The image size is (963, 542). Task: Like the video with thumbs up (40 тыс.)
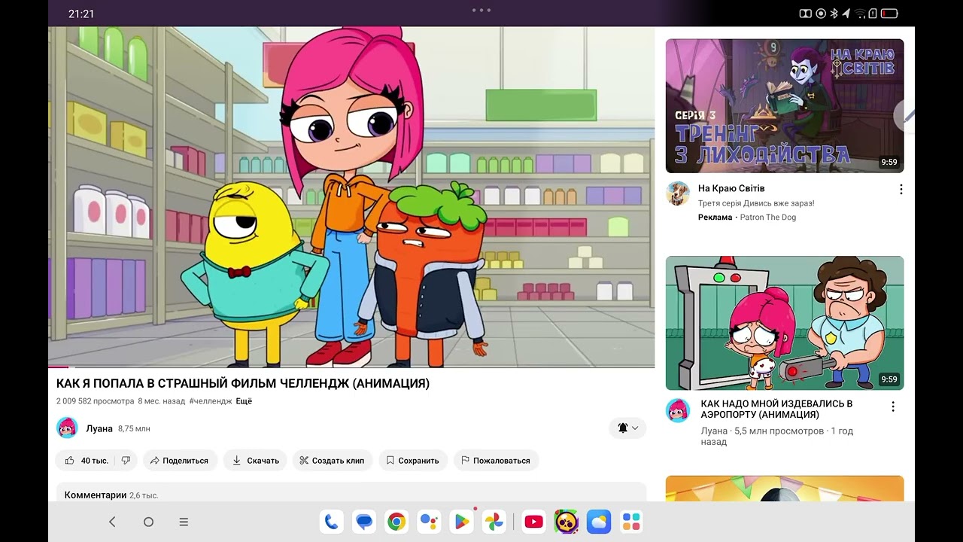coord(86,460)
